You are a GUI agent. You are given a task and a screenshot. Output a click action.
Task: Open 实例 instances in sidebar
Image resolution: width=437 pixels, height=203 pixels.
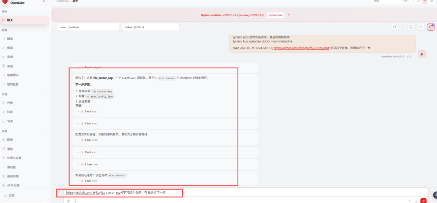(x=25, y=57)
